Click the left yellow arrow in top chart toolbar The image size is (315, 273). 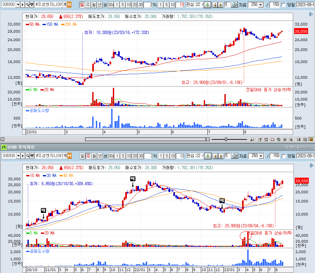tap(215, 5)
